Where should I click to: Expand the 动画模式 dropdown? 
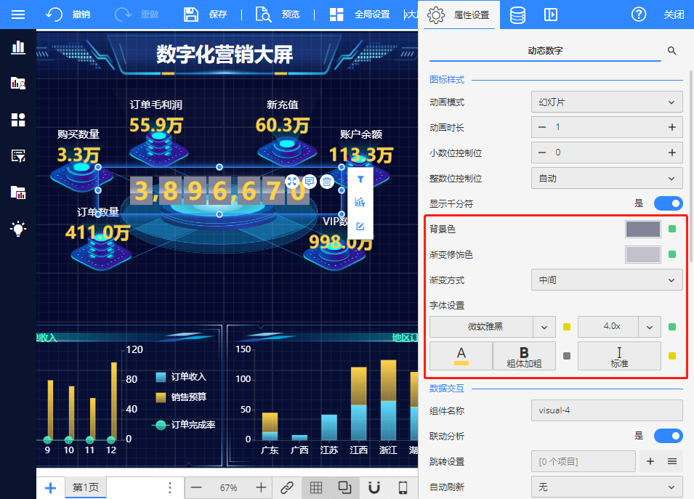point(607,102)
